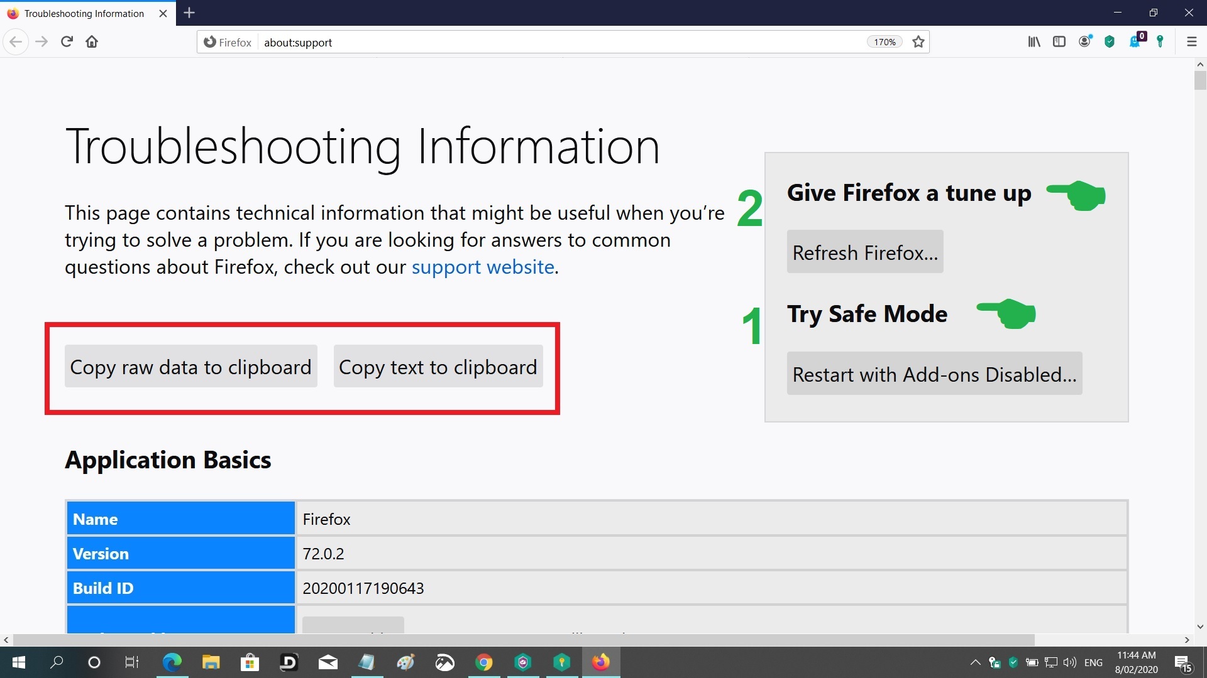Click the green key password extension

[1160, 42]
